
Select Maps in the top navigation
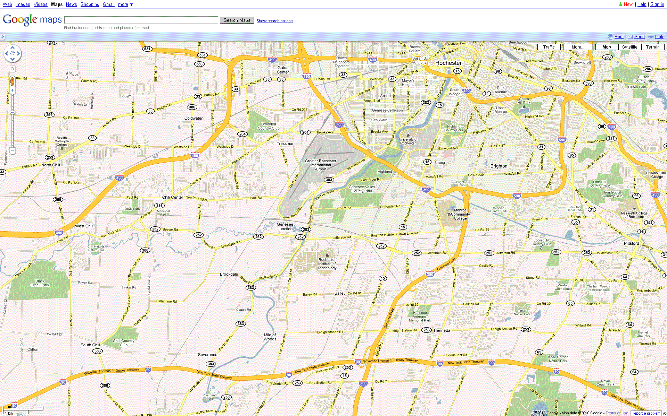(57, 5)
